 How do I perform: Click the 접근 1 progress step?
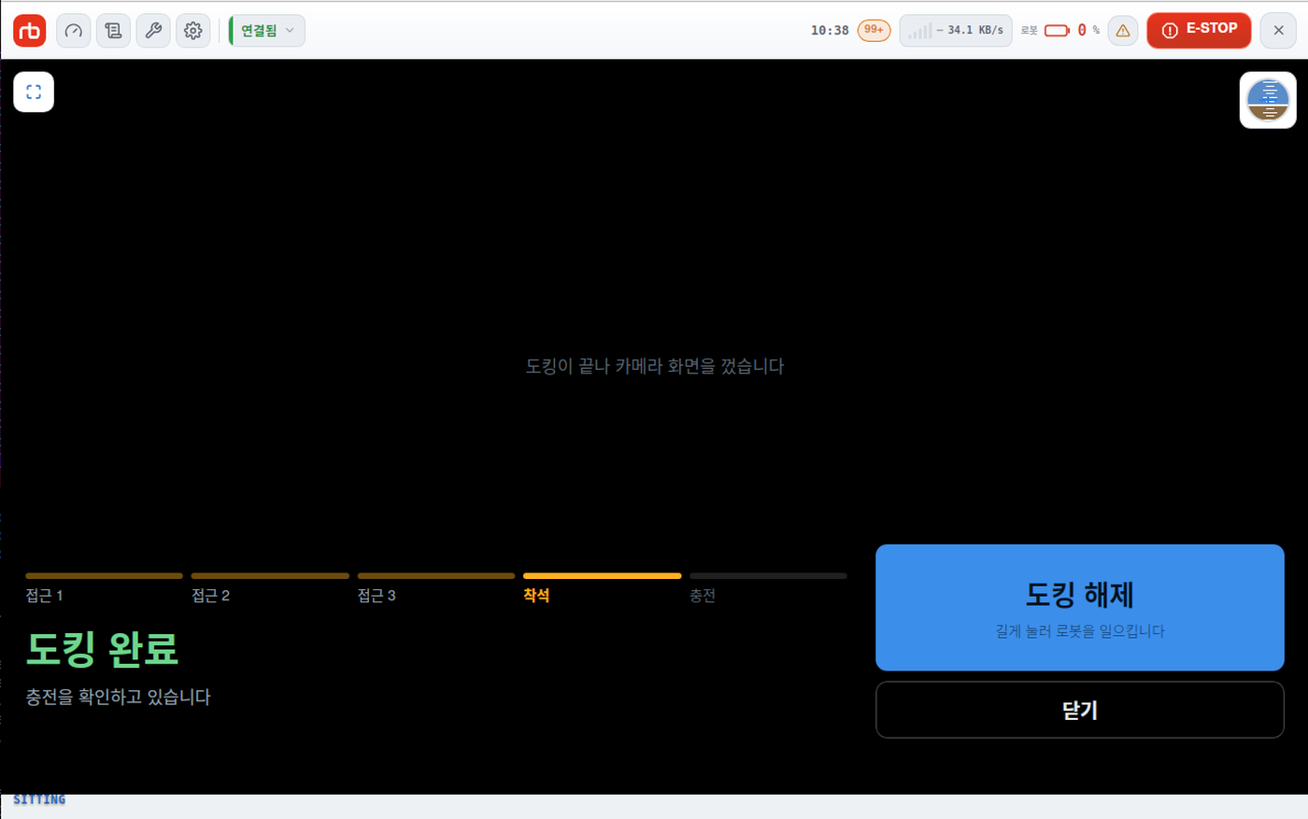[x=104, y=588]
